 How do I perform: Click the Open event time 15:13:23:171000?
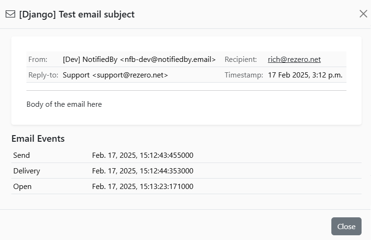pos(143,187)
